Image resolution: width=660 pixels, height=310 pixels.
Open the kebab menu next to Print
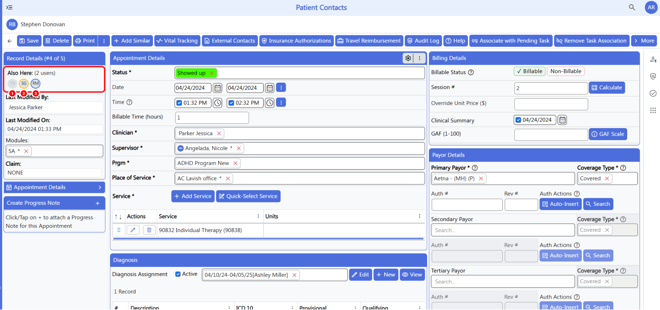[104, 41]
